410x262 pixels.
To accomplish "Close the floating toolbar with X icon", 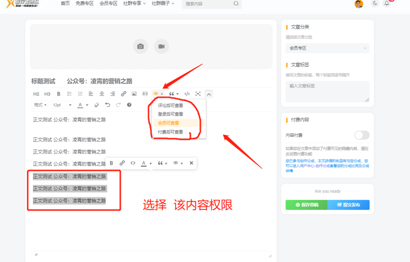I will pos(191,163).
